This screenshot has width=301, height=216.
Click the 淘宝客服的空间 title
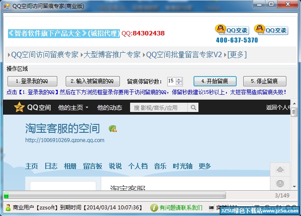coord(63,128)
